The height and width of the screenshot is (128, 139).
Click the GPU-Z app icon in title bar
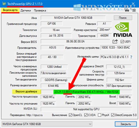point(4,4)
